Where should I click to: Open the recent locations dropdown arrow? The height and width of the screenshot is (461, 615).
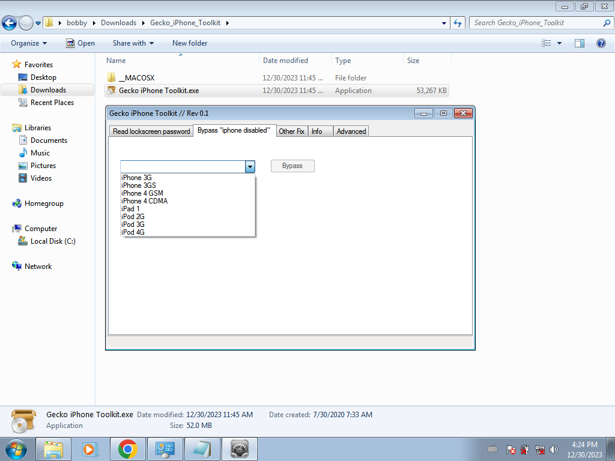[x=38, y=23]
